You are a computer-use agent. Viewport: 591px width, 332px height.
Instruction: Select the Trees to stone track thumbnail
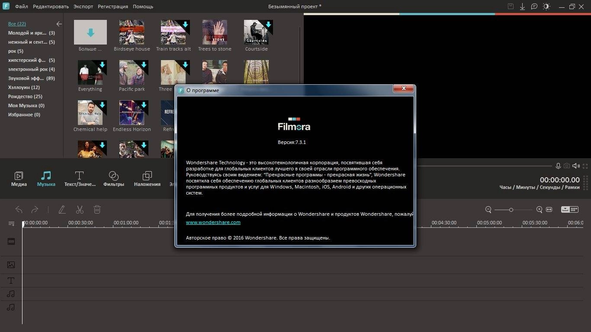click(x=215, y=32)
